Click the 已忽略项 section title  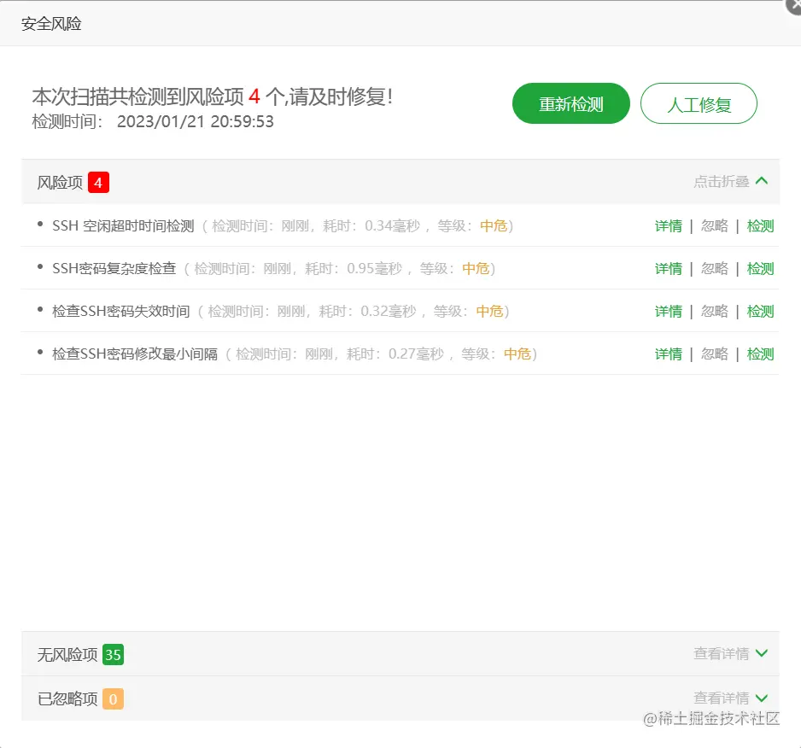[x=67, y=699]
